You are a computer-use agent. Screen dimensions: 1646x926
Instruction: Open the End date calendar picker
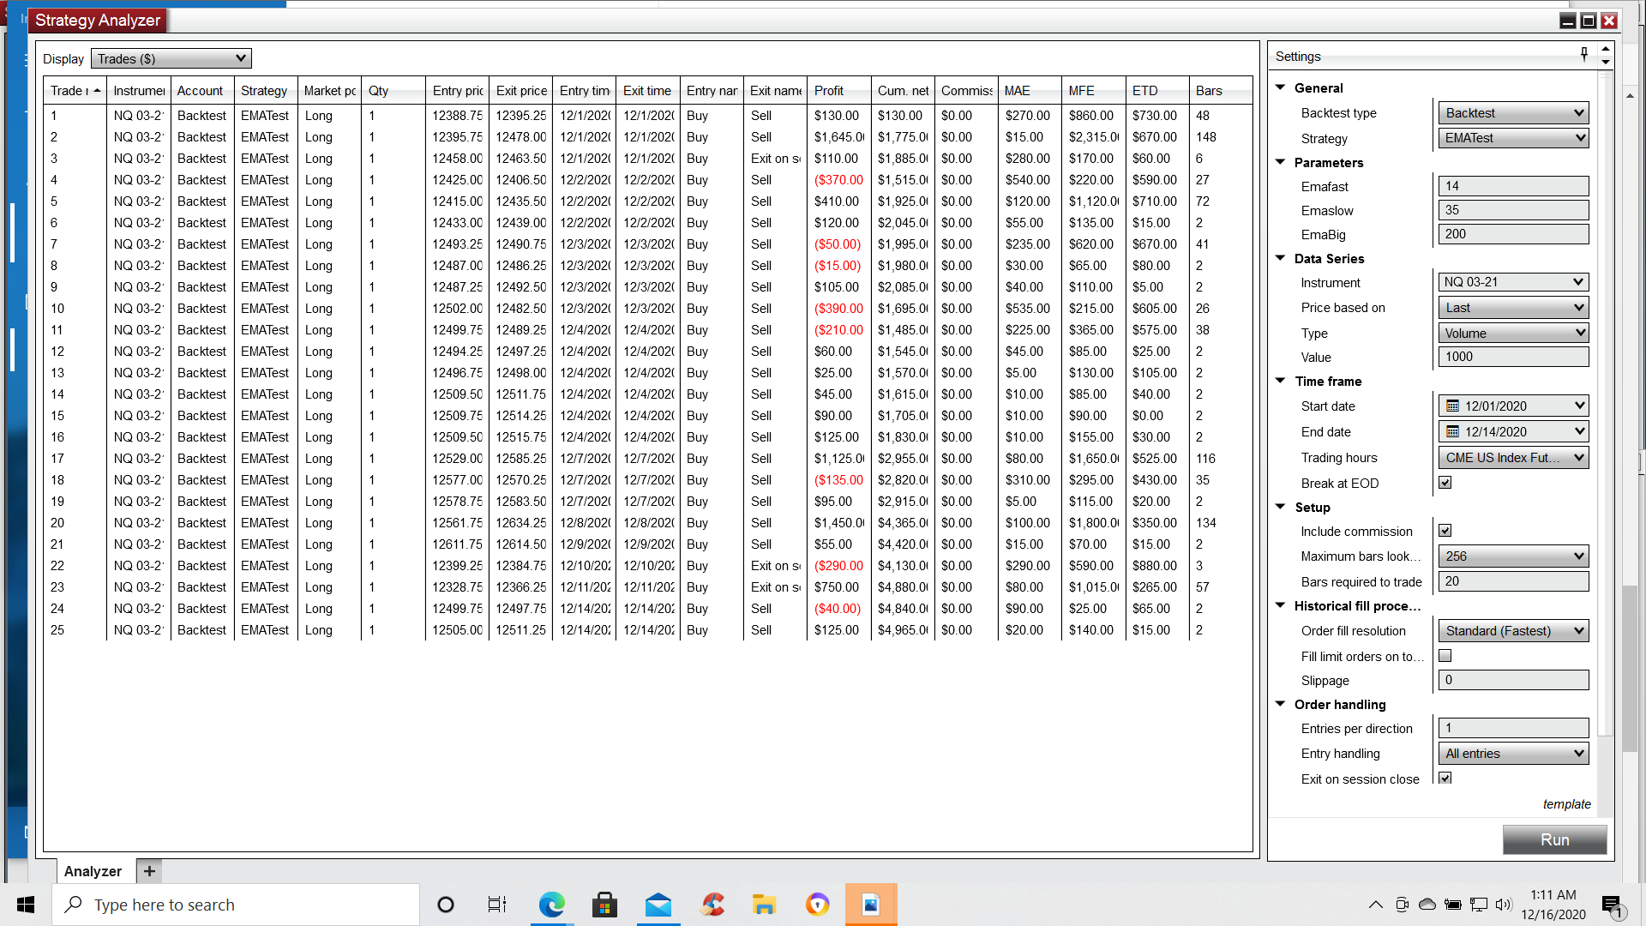[1452, 432]
